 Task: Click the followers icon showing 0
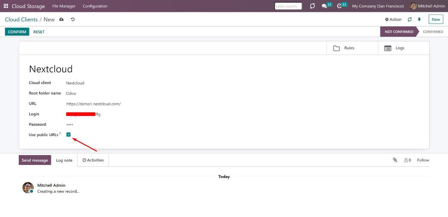click(x=407, y=160)
